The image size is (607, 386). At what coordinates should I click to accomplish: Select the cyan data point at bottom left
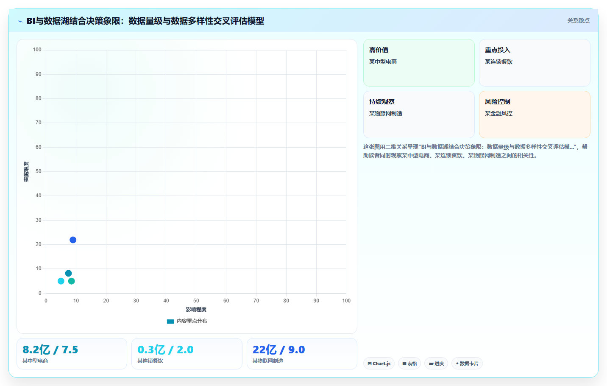pyautogui.click(x=61, y=281)
